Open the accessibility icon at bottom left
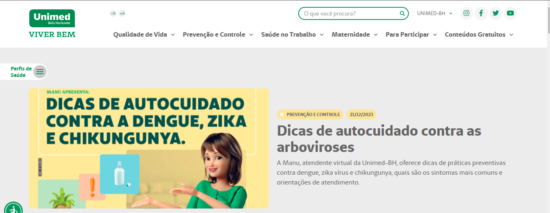Screen dimensions: 550x213 (13, 209)
